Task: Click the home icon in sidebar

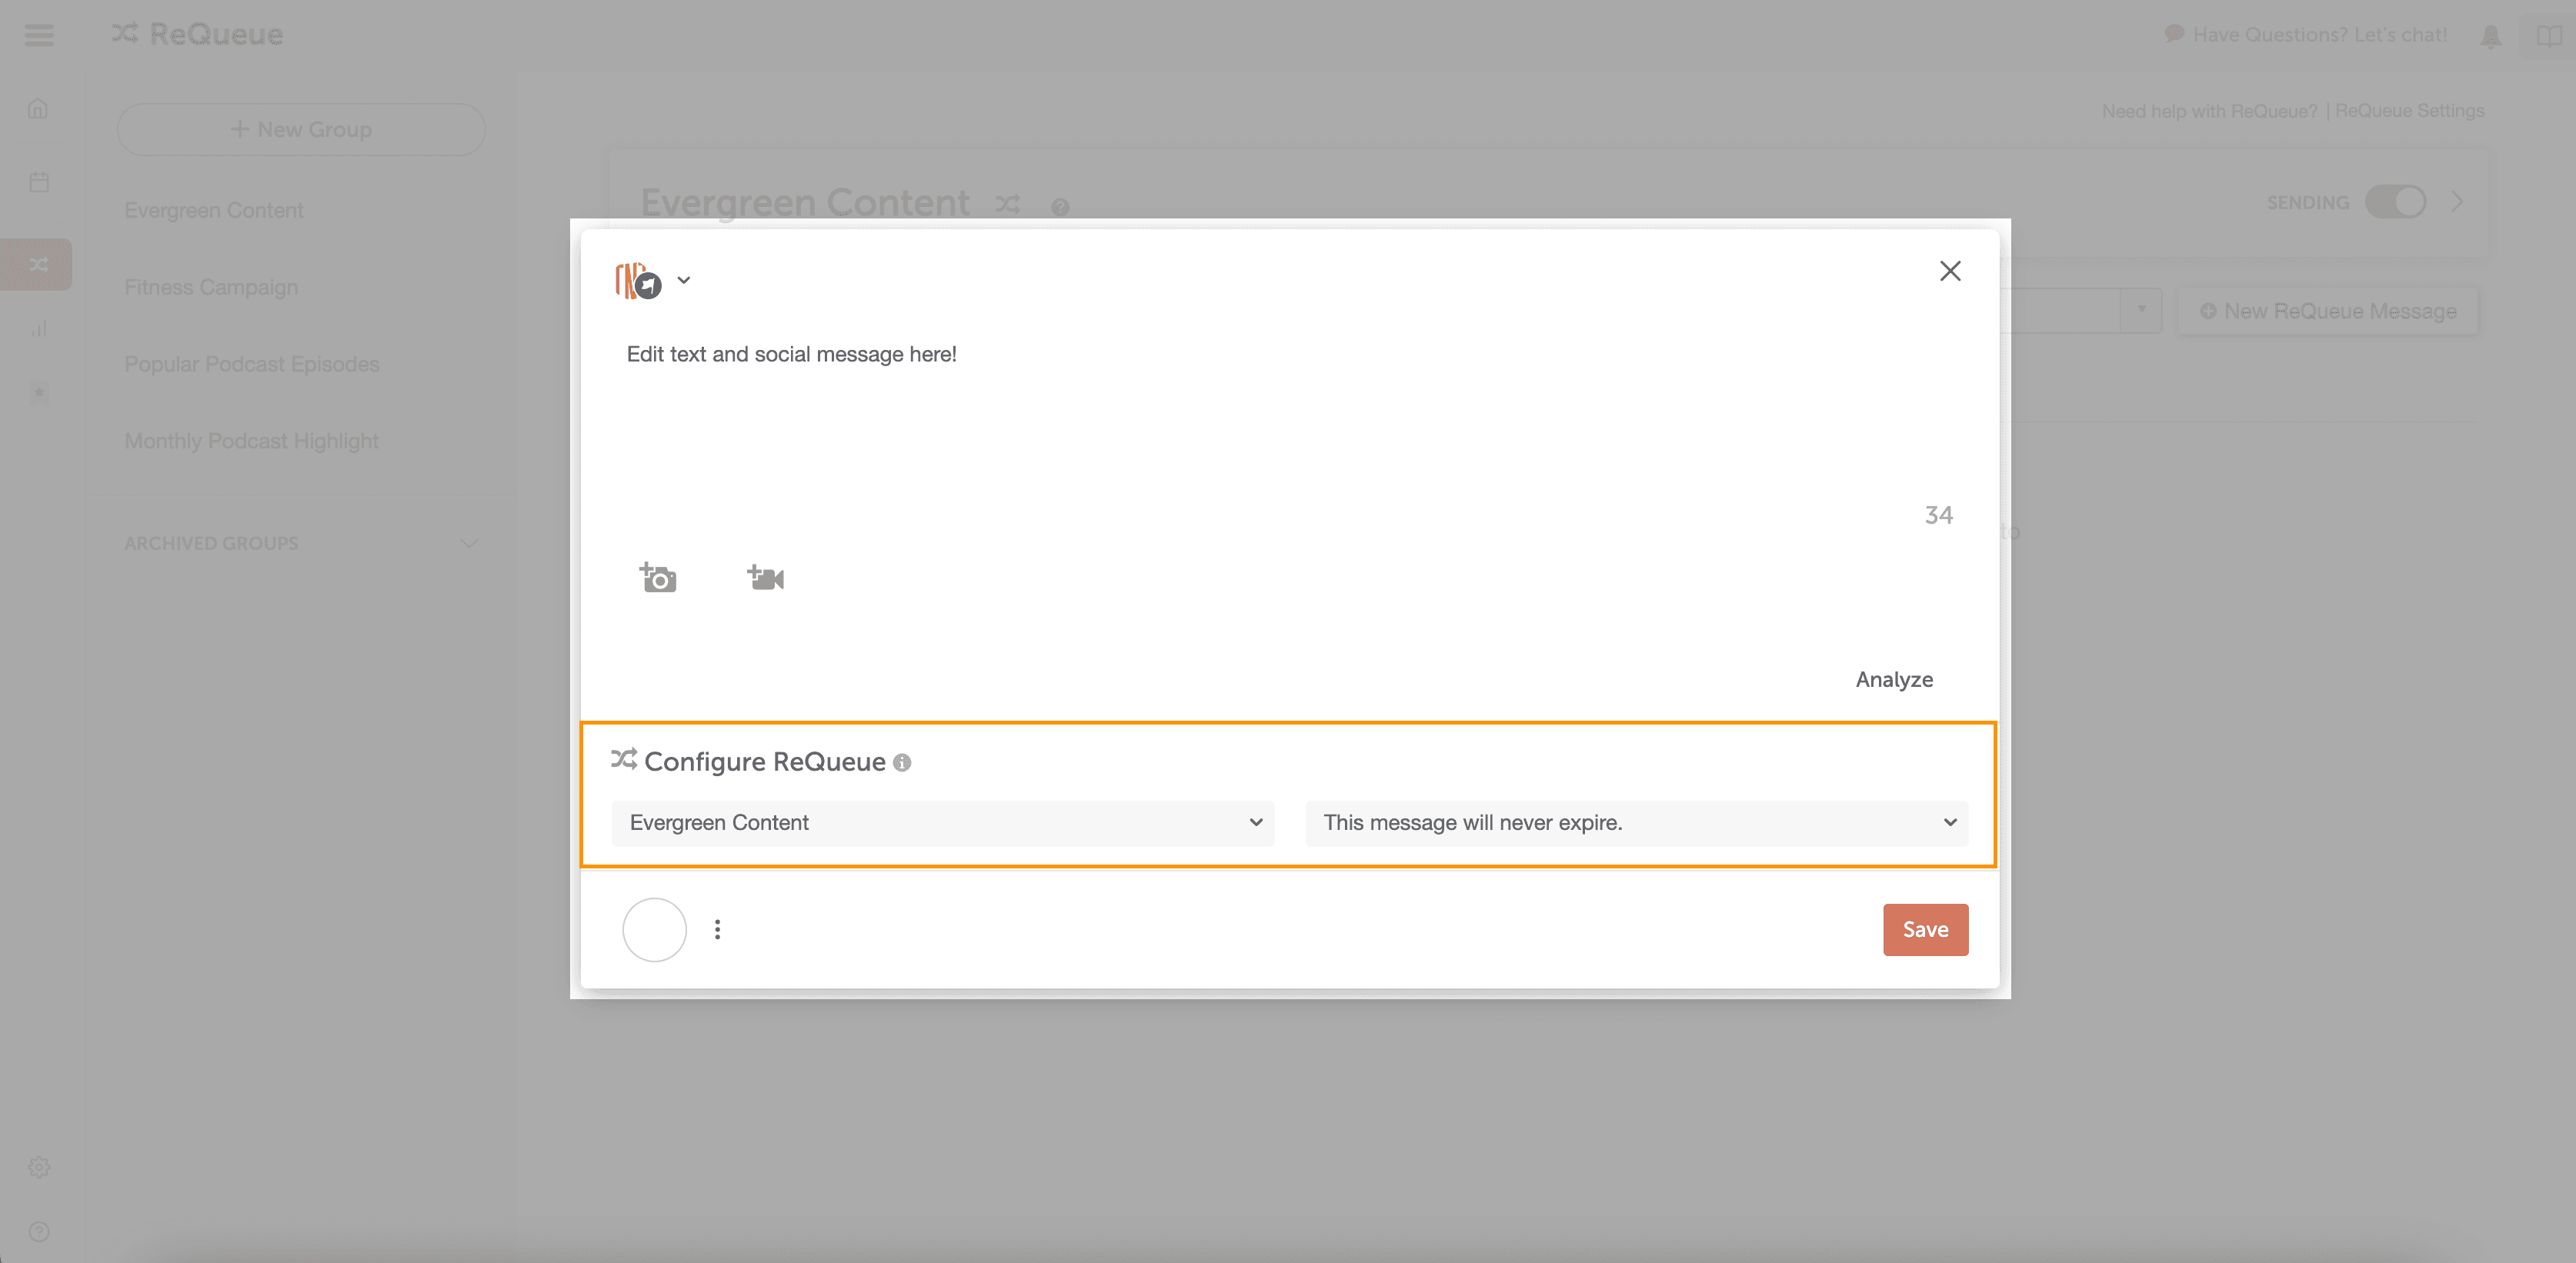Action: coord(38,108)
